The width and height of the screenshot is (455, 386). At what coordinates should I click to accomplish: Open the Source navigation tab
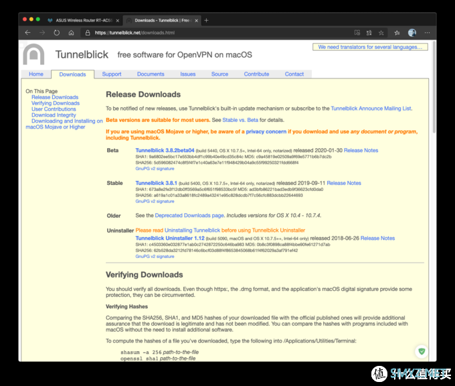[219, 74]
